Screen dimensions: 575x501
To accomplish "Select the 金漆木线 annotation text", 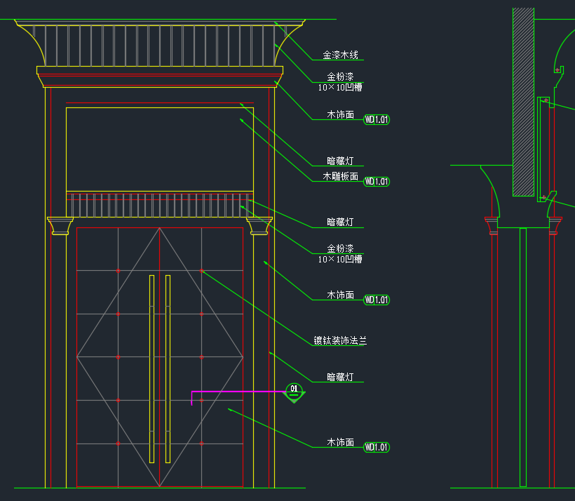I will click(340, 55).
